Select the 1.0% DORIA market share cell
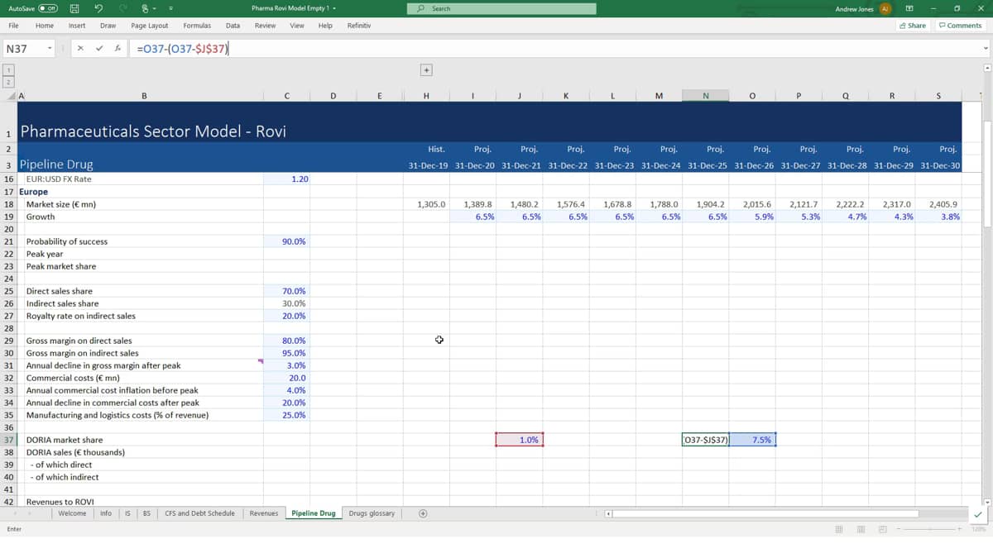This screenshot has width=993, height=558. tap(520, 440)
